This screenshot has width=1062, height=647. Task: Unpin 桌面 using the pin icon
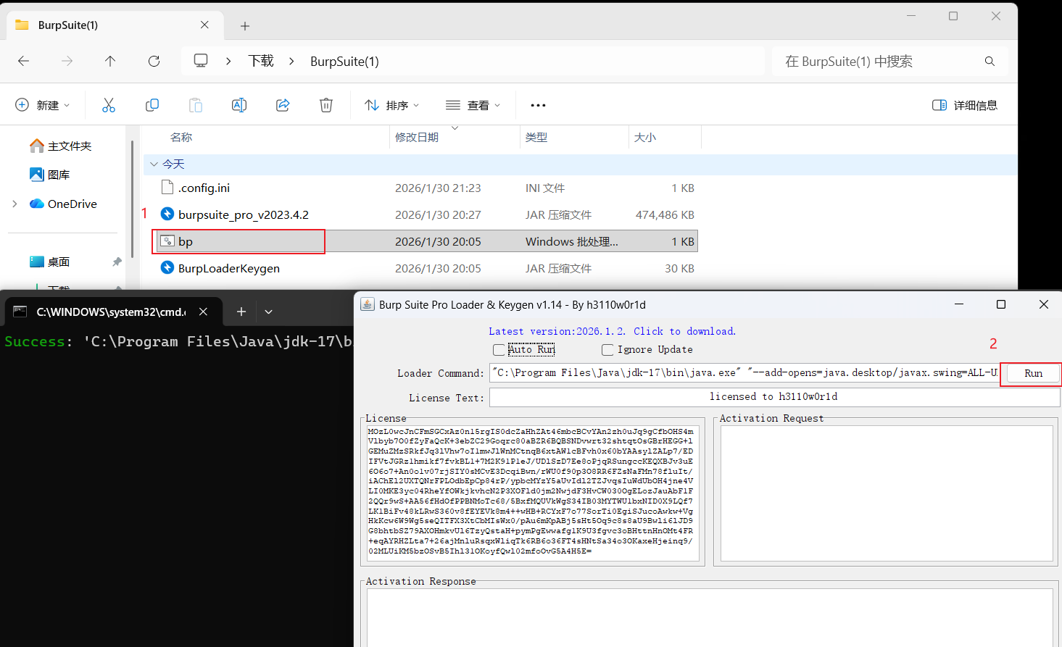point(117,262)
